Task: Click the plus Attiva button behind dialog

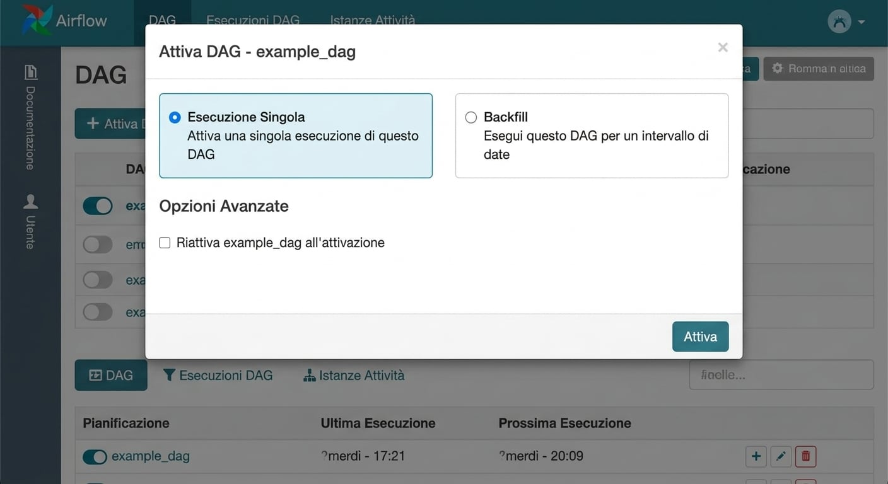Action: coord(110,124)
